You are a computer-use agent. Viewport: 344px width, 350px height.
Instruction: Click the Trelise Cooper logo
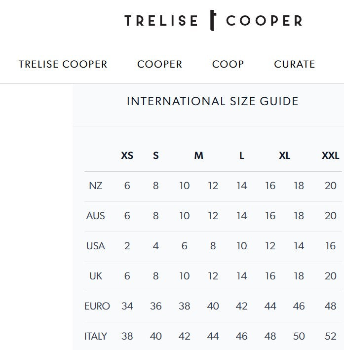(213, 21)
